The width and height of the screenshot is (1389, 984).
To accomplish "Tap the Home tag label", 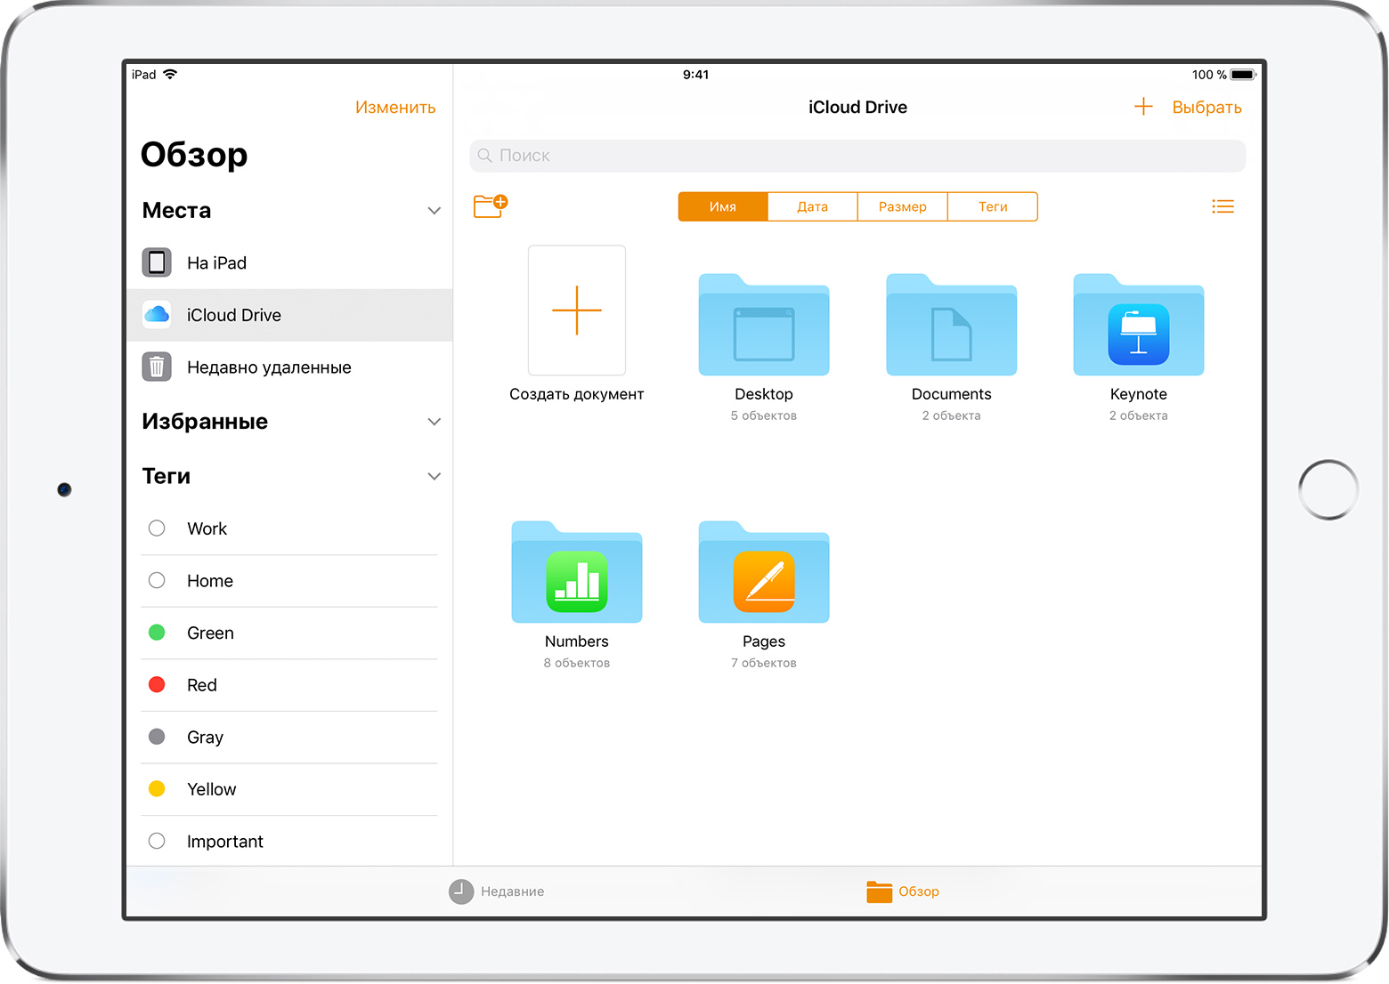I will pyautogui.click(x=210, y=581).
